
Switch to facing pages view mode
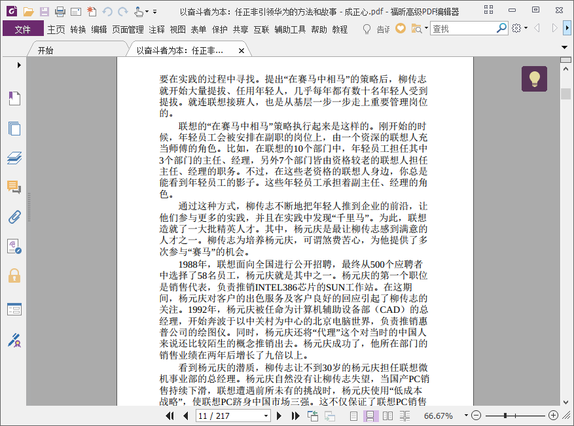387,416
